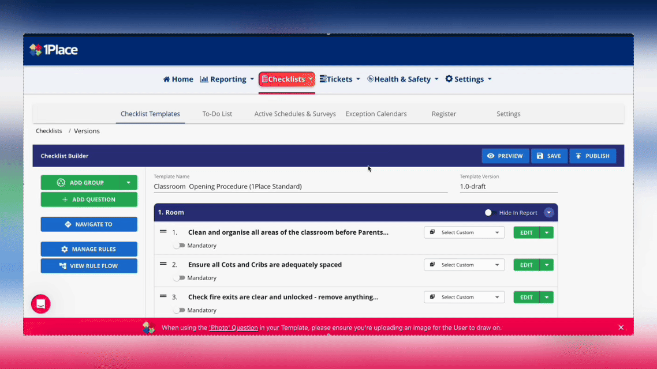Expand the Add Group dropdown arrow
The width and height of the screenshot is (657, 369).
(x=128, y=183)
